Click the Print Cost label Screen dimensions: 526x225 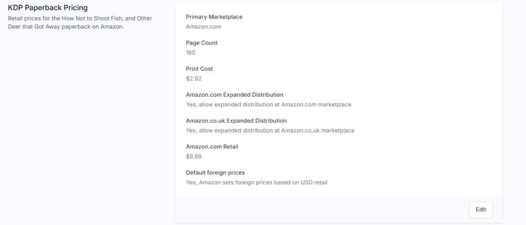pos(199,69)
